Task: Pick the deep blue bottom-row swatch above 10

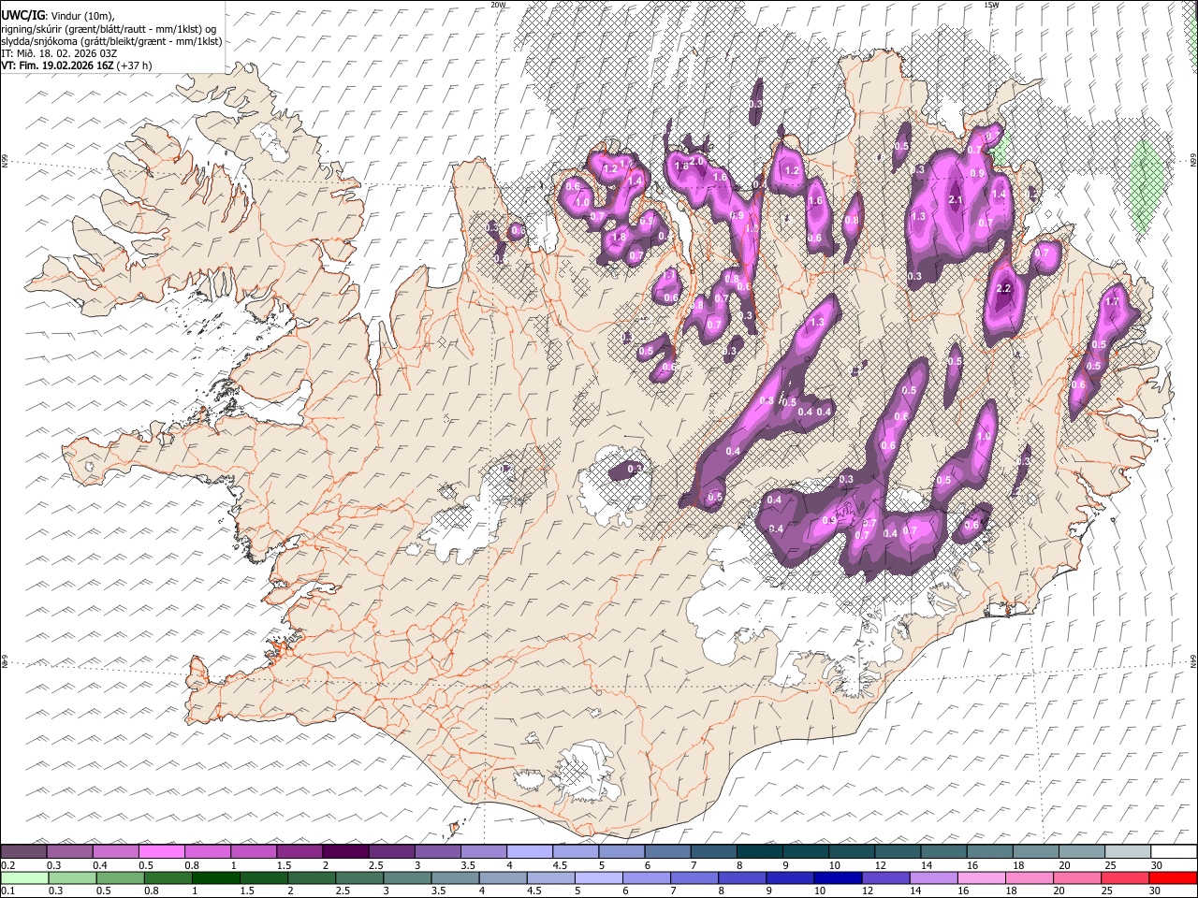Action: point(837,878)
